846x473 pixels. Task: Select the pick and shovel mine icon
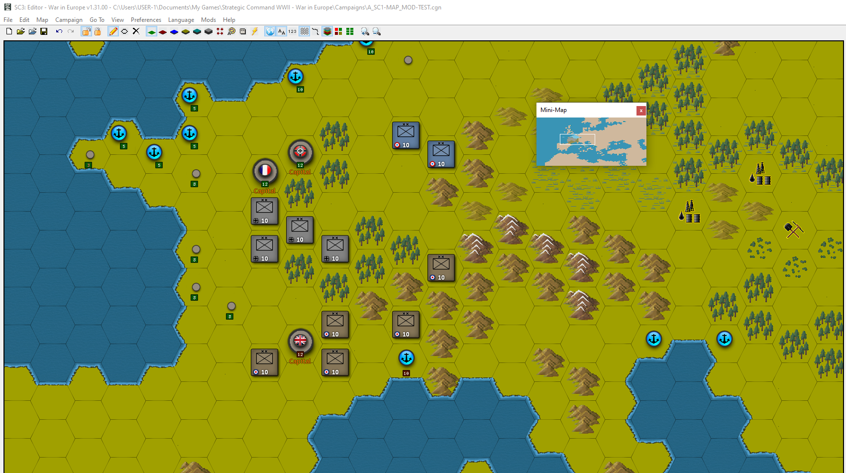[x=794, y=230]
